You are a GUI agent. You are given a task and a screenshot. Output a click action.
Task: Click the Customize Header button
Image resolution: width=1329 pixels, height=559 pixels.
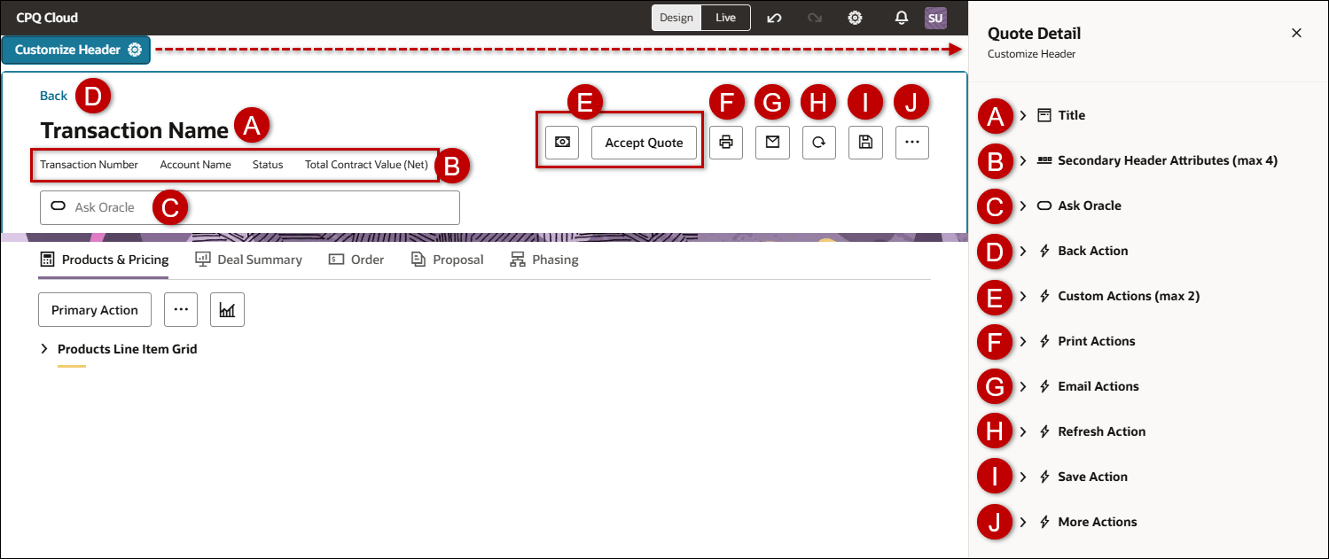(77, 50)
